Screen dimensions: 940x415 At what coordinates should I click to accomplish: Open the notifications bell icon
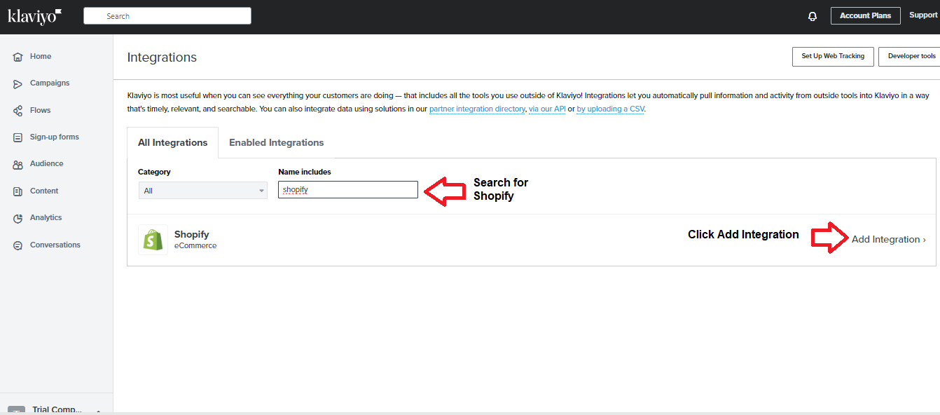[813, 16]
